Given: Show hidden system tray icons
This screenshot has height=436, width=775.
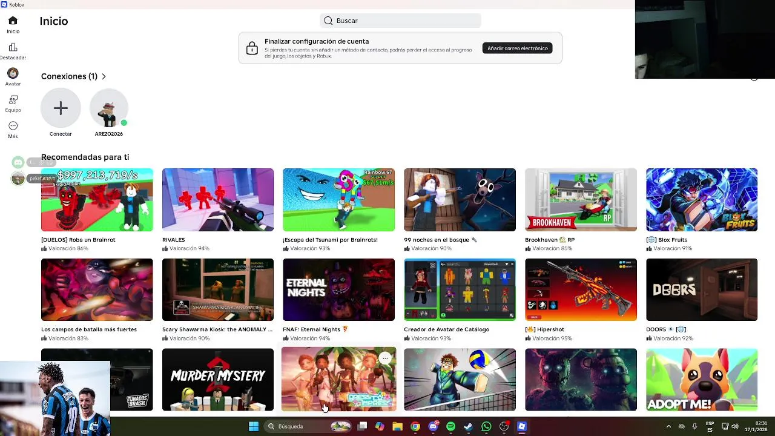Looking at the screenshot, I should (x=668, y=426).
